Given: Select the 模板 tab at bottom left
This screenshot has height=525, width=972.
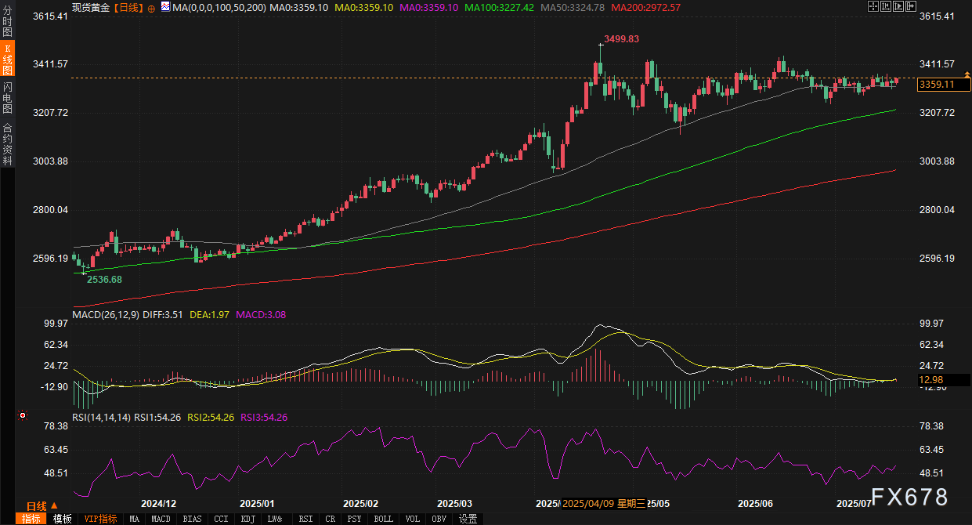Looking at the screenshot, I should click(62, 519).
